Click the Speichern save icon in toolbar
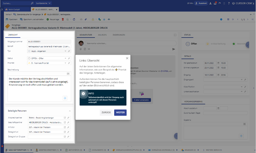 7,19
